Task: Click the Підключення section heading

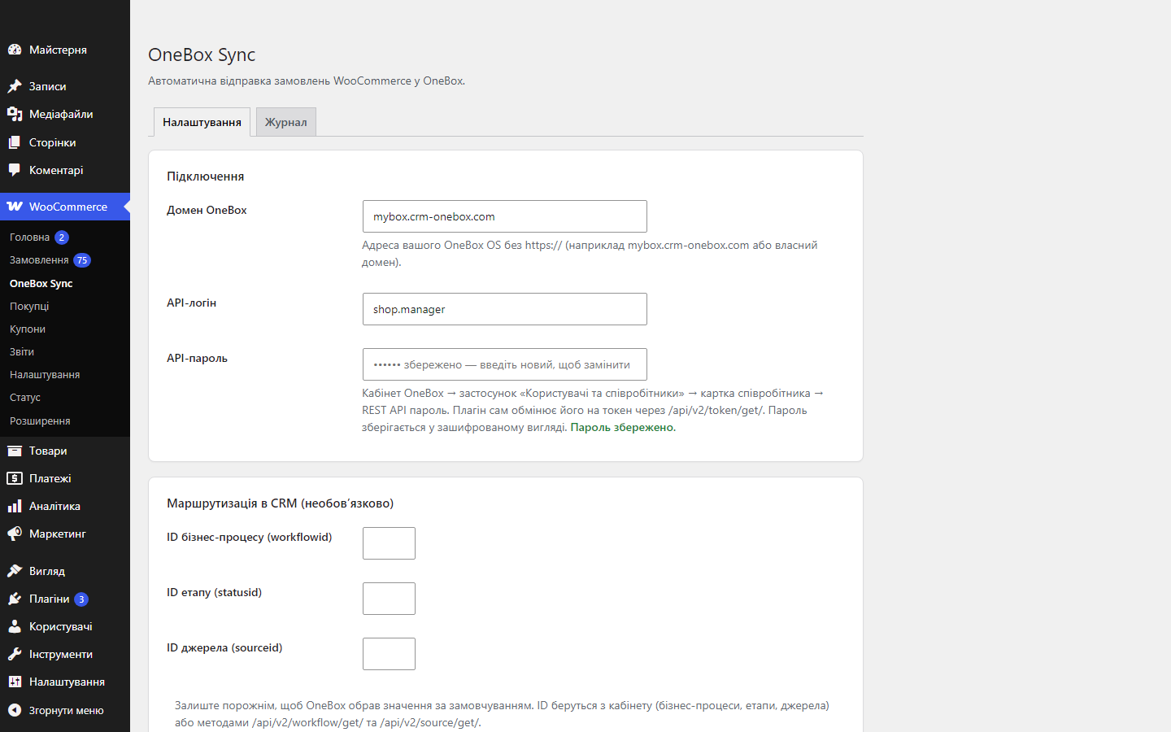Action: click(206, 176)
